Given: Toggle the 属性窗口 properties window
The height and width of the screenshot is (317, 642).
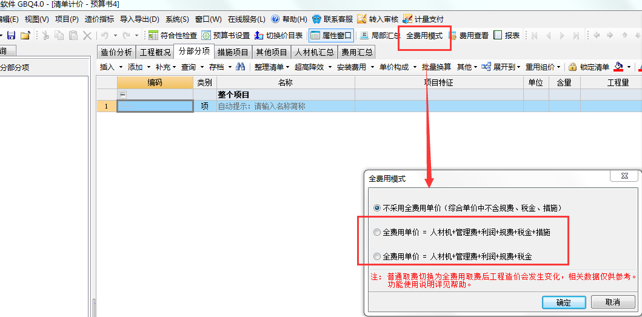Looking at the screenshot, I should coord(331,36).
